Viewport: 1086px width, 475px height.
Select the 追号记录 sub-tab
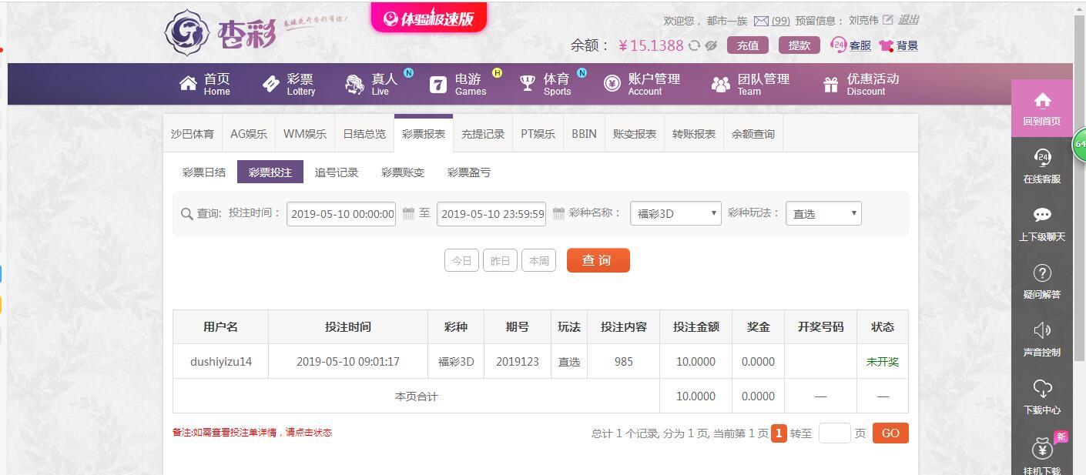[337, 172]
